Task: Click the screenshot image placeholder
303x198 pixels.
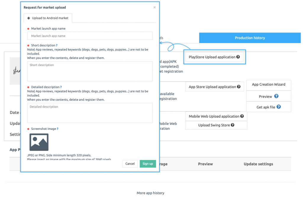Action: [39, 142]
